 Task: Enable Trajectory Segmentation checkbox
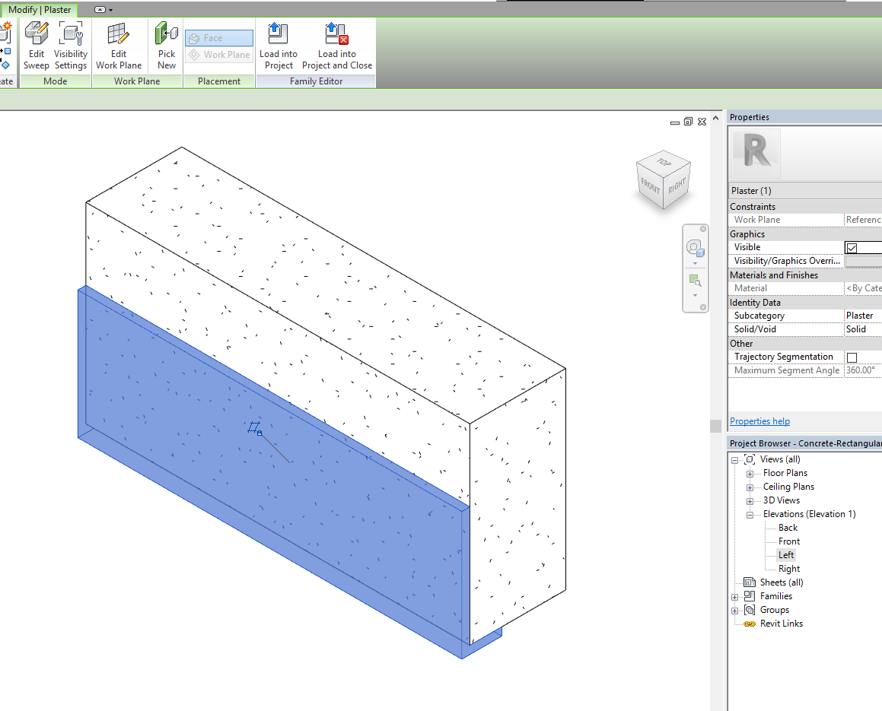tap(852, 357)
